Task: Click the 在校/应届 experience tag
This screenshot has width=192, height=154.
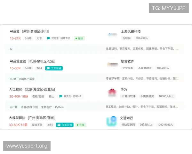Action: coord(38,96)
